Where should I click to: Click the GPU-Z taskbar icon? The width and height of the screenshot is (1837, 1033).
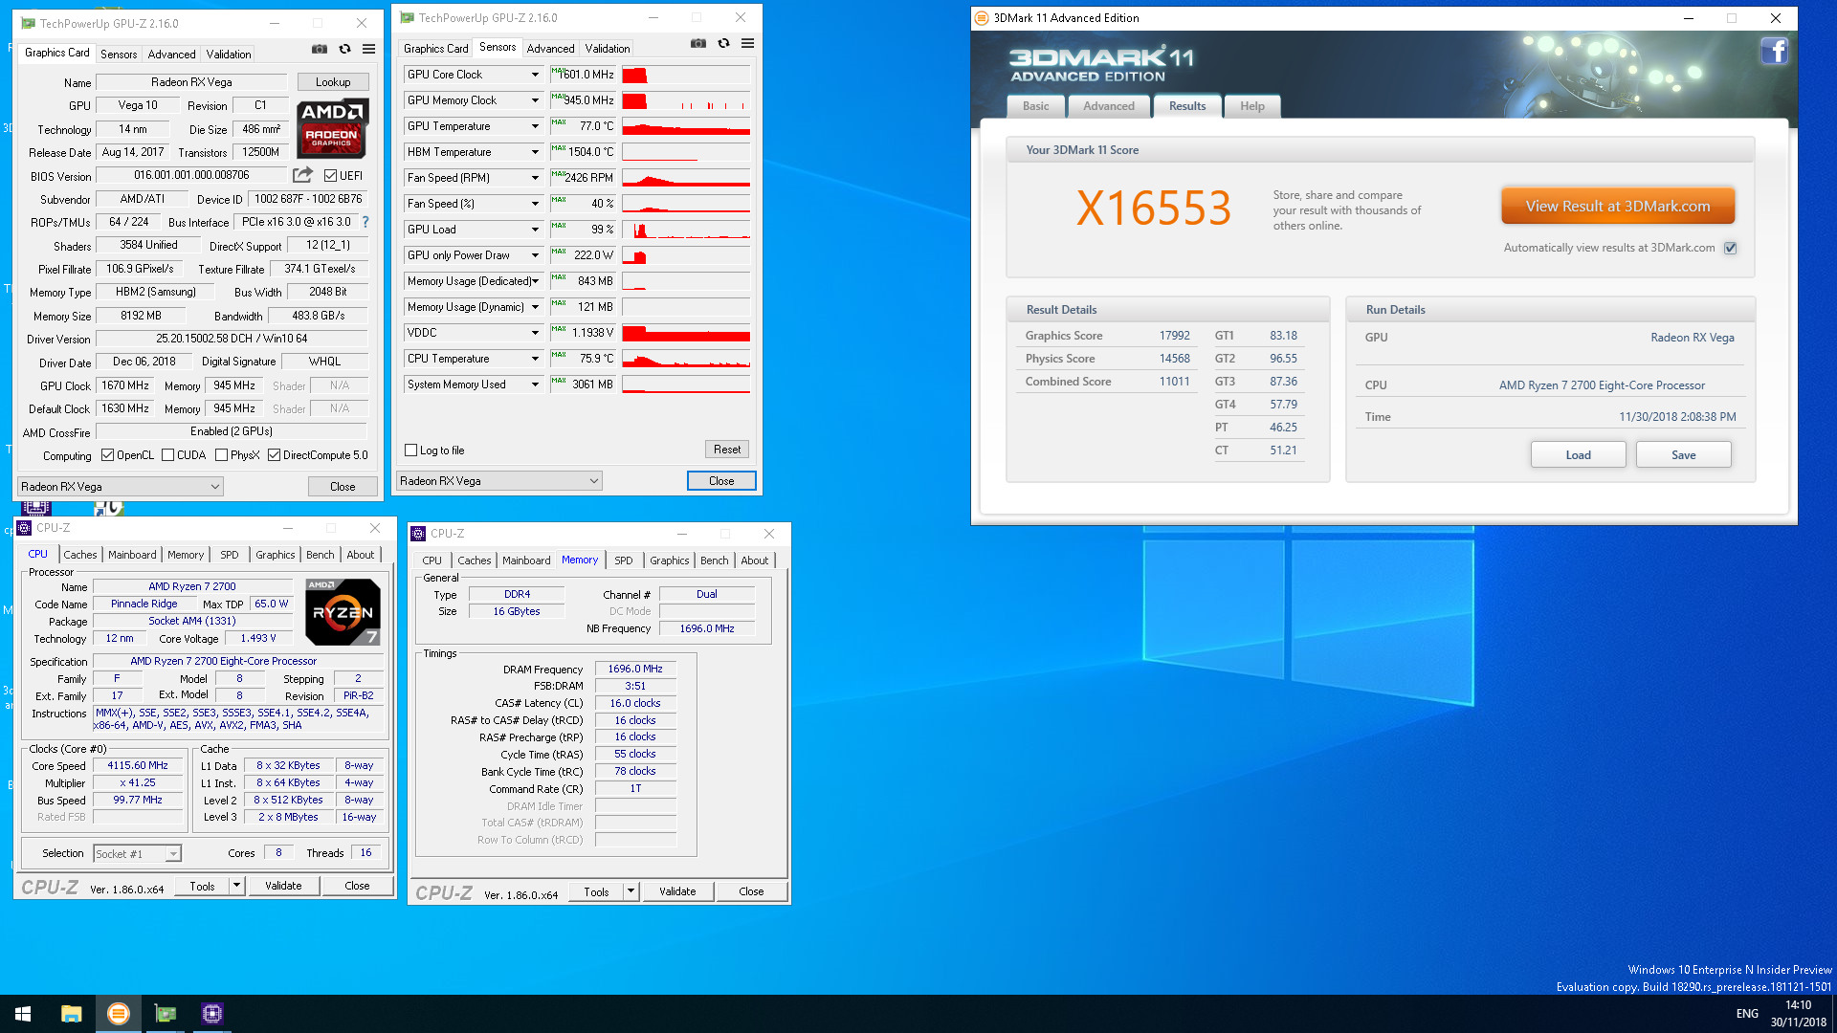point(166,1014)
